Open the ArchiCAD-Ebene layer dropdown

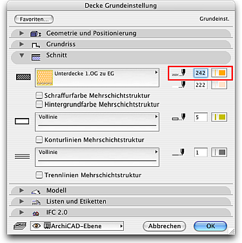coord(77,226)
